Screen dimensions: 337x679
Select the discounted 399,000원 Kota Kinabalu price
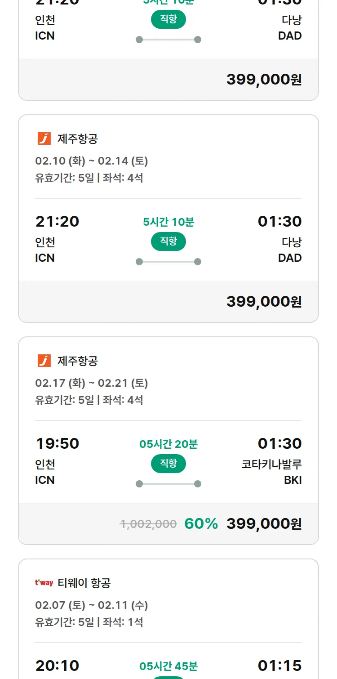(x=264, y=523)
